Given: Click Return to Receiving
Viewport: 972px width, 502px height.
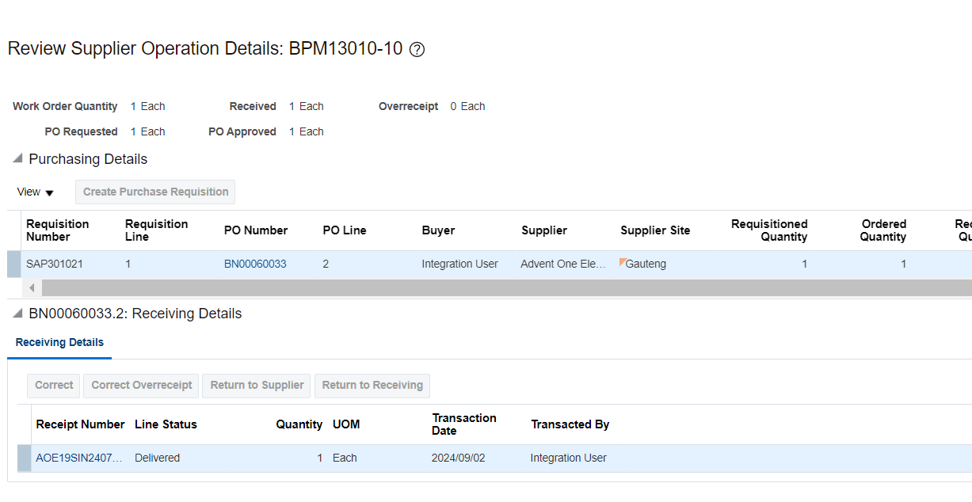Looking at the screenshot, I should pyautogui.click(x=372, y=386).
